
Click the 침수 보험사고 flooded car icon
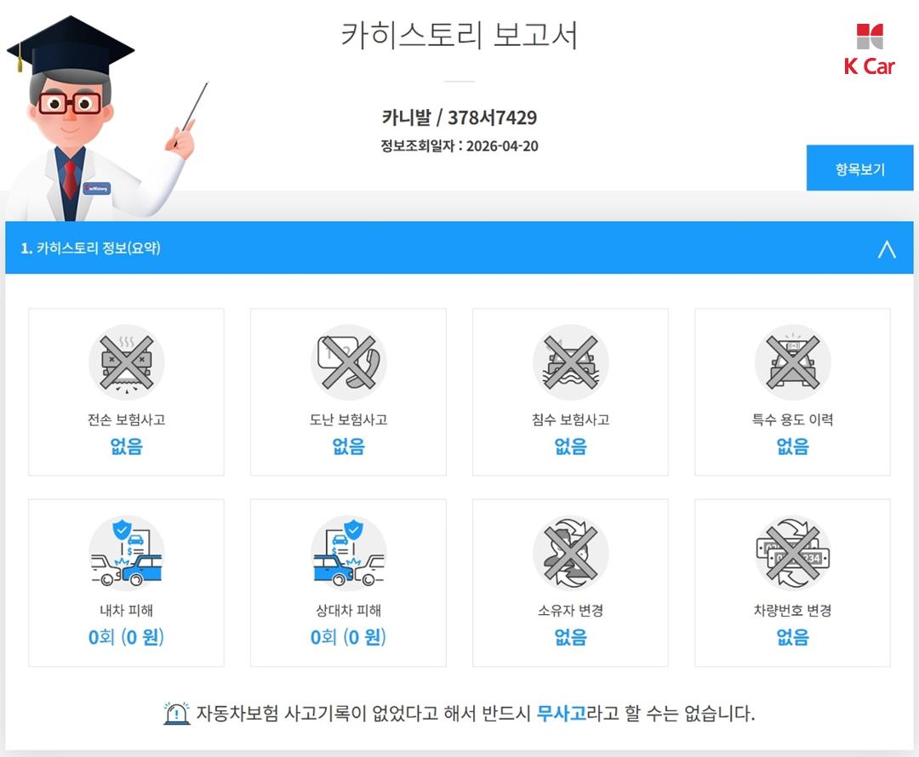click(570, 362)
